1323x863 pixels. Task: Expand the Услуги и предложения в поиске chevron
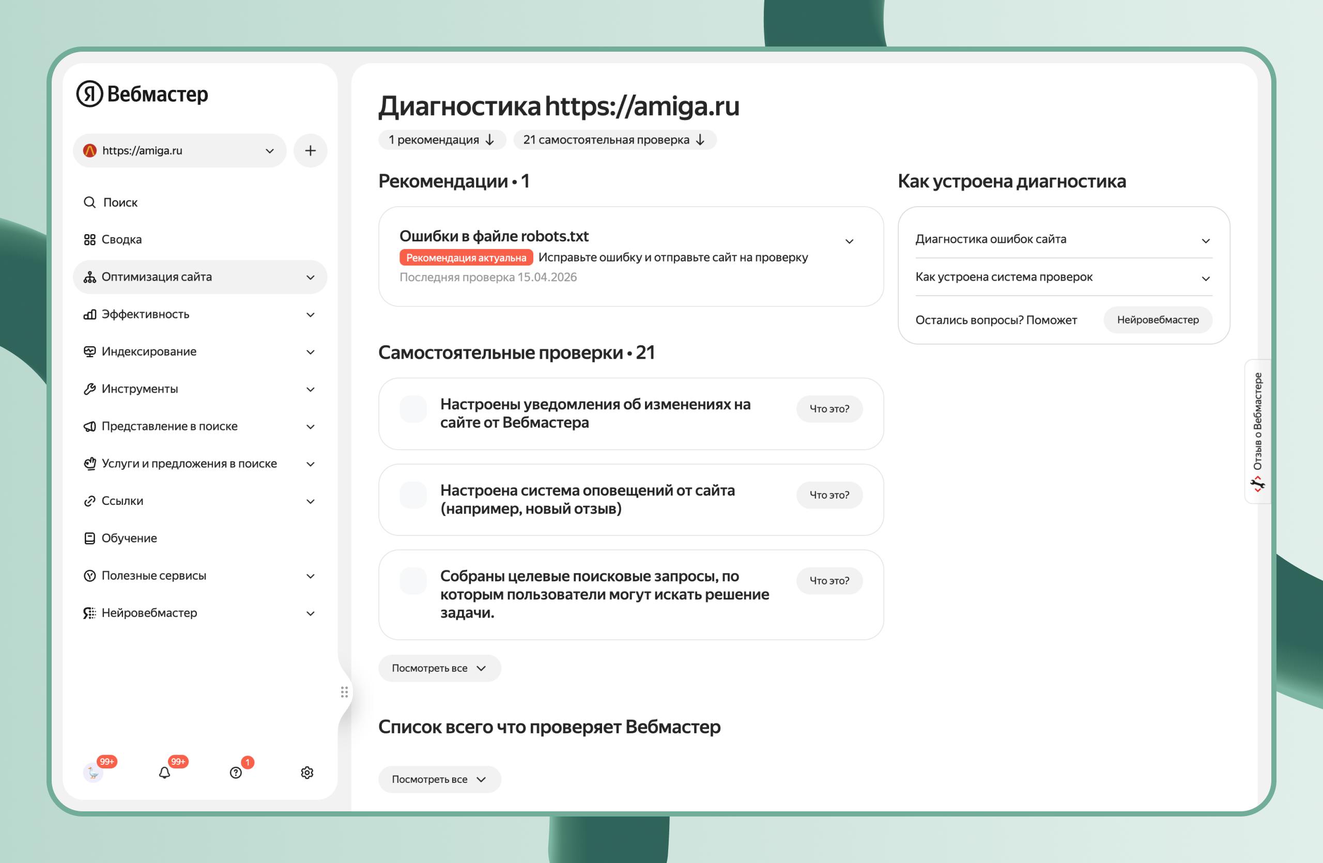(311, 464)
